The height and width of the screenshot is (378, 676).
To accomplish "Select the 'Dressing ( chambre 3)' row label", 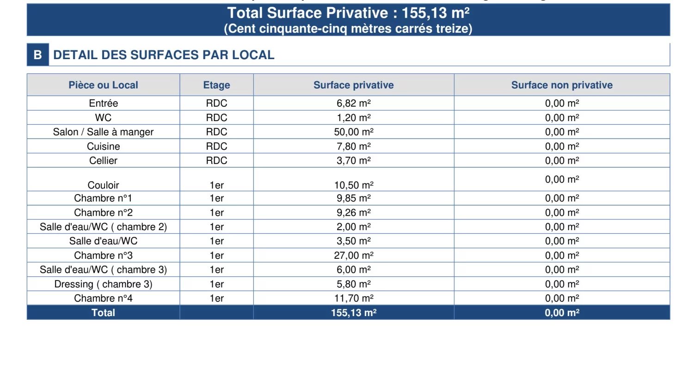I will [103, 284].
